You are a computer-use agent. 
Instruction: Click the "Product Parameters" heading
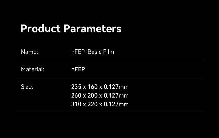71,29
